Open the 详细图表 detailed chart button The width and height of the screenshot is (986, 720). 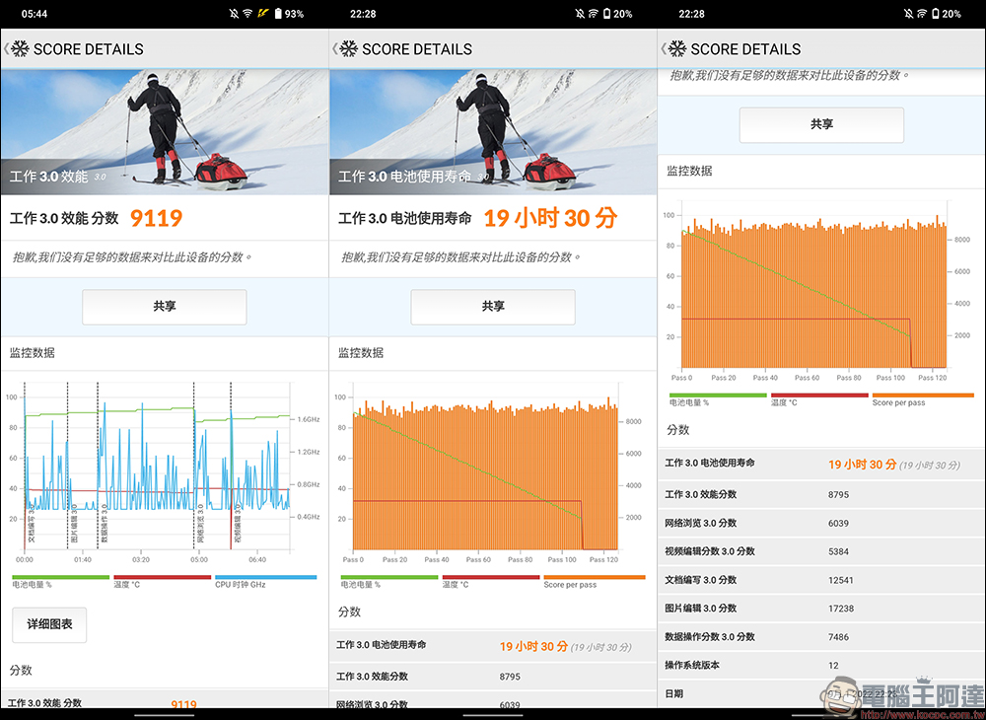[x=49, y=624]
